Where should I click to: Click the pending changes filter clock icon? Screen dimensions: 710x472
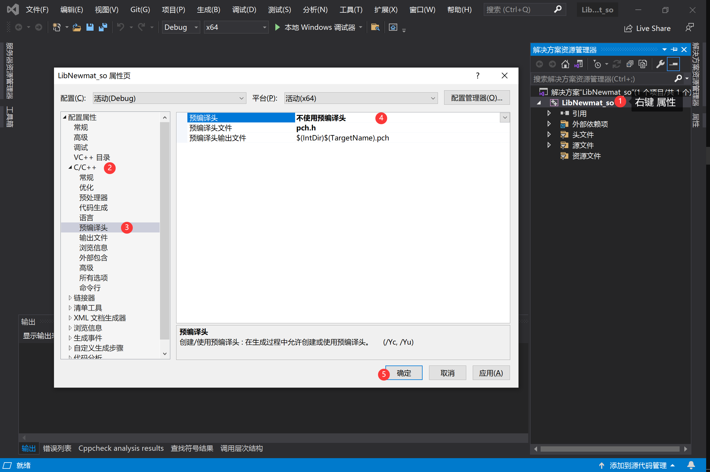pyautogui.click(x=597, y=64)
